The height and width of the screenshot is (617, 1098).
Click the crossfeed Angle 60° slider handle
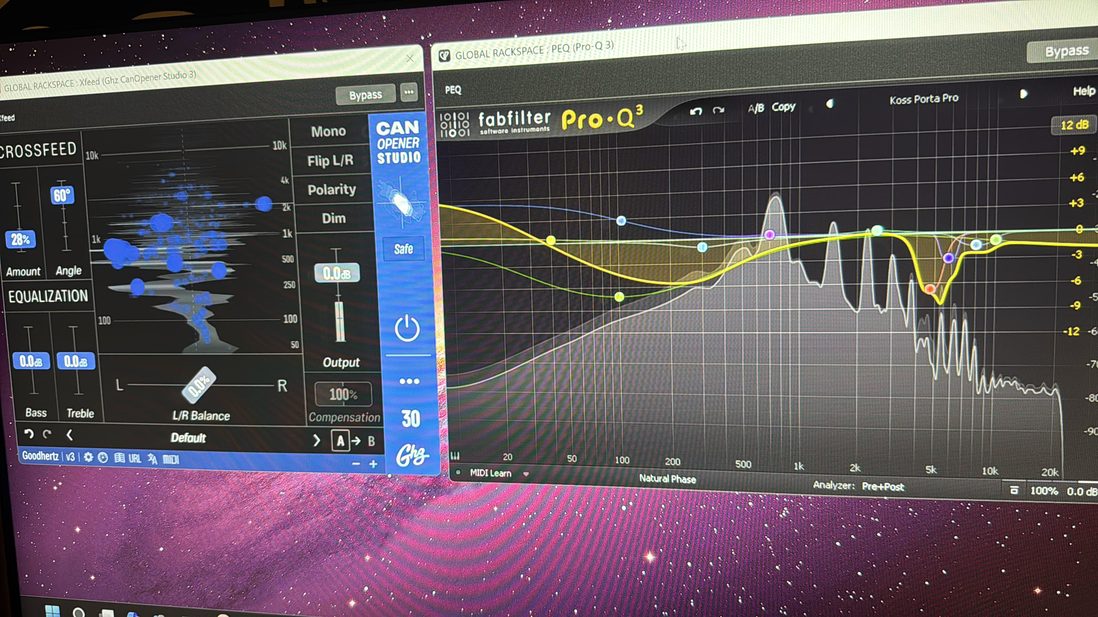[62, 195]
